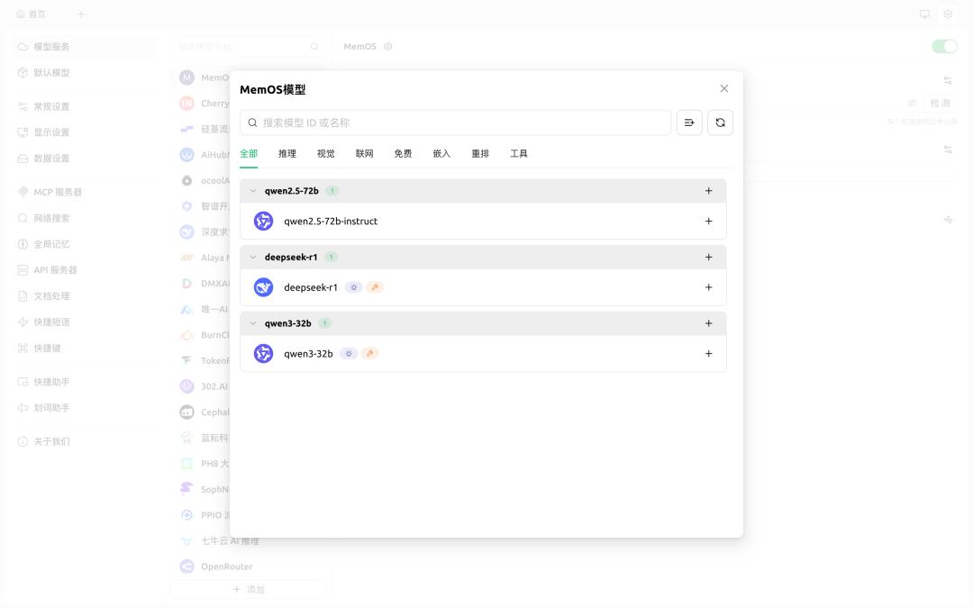This screenshot has width=973, height=608.
Task: Click qwen3-32b tool-use wrench badge
Action: pyautogui.click(x=370, y=354)
